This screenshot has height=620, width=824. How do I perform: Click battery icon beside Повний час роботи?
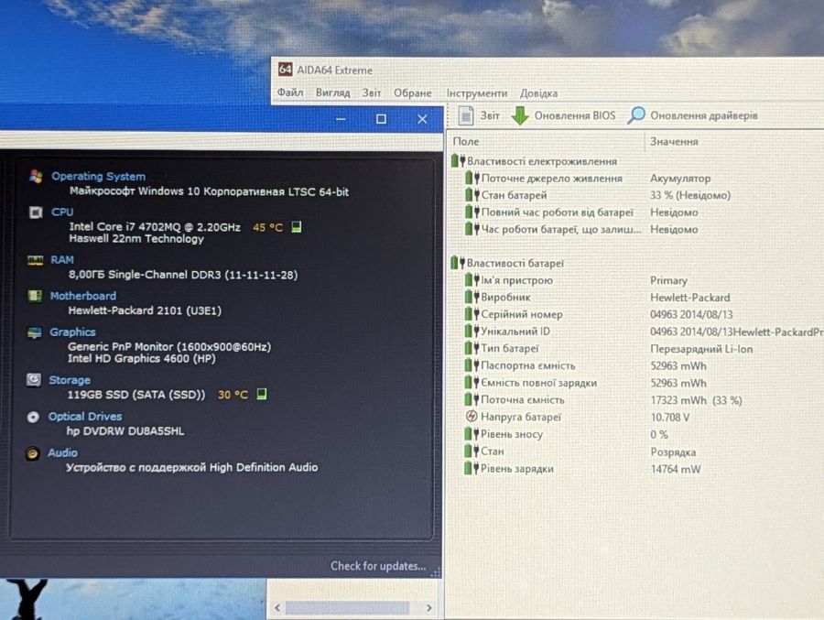472,212
